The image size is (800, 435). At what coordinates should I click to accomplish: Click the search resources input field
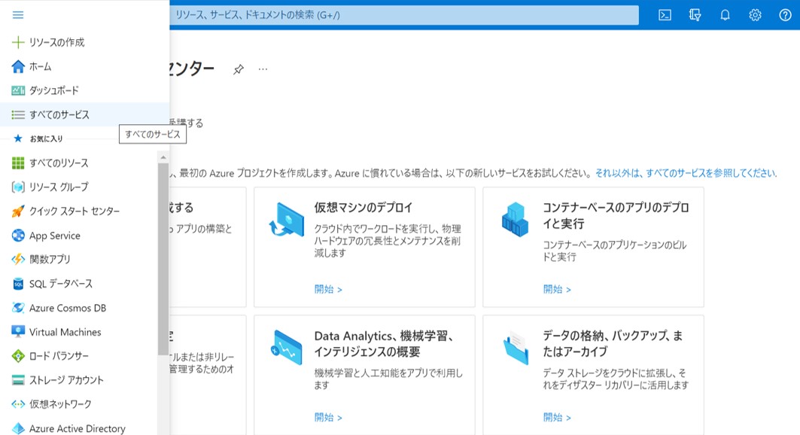click(404, 15)
